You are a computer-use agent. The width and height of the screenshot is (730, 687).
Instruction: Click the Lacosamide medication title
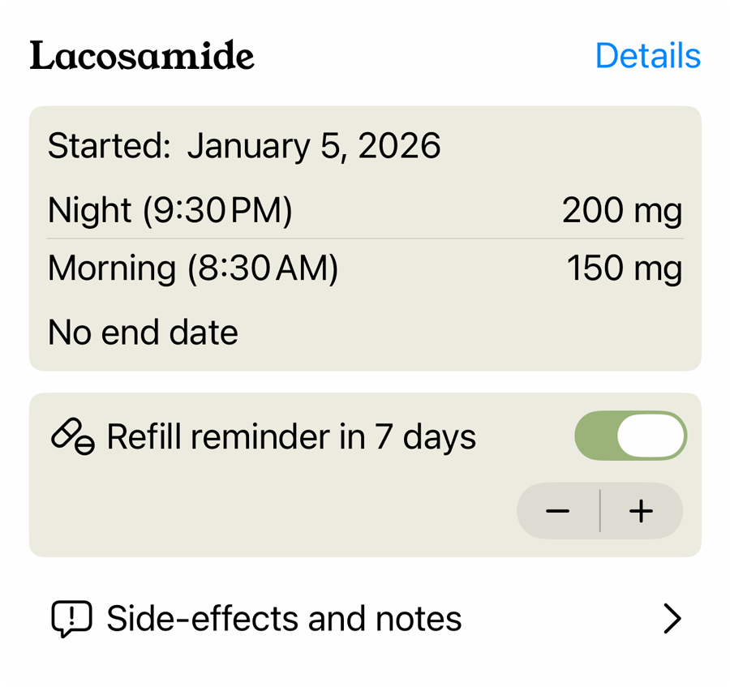142,56
